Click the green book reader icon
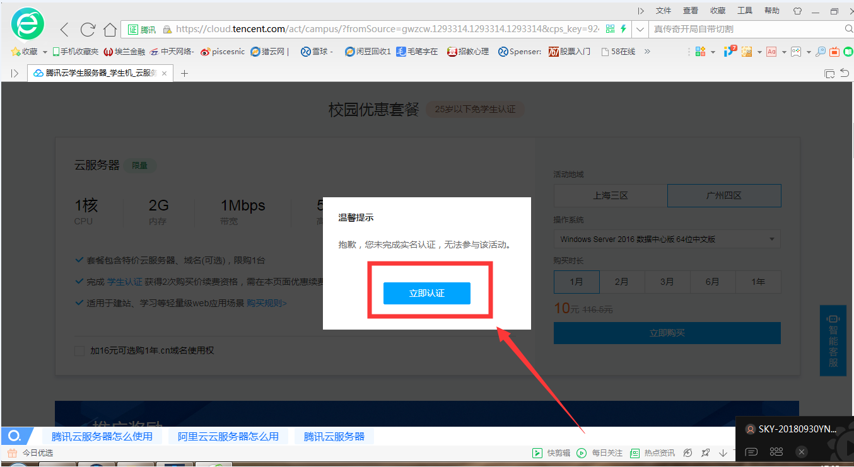This screenshot has width=854, height=467. (848, 52)
